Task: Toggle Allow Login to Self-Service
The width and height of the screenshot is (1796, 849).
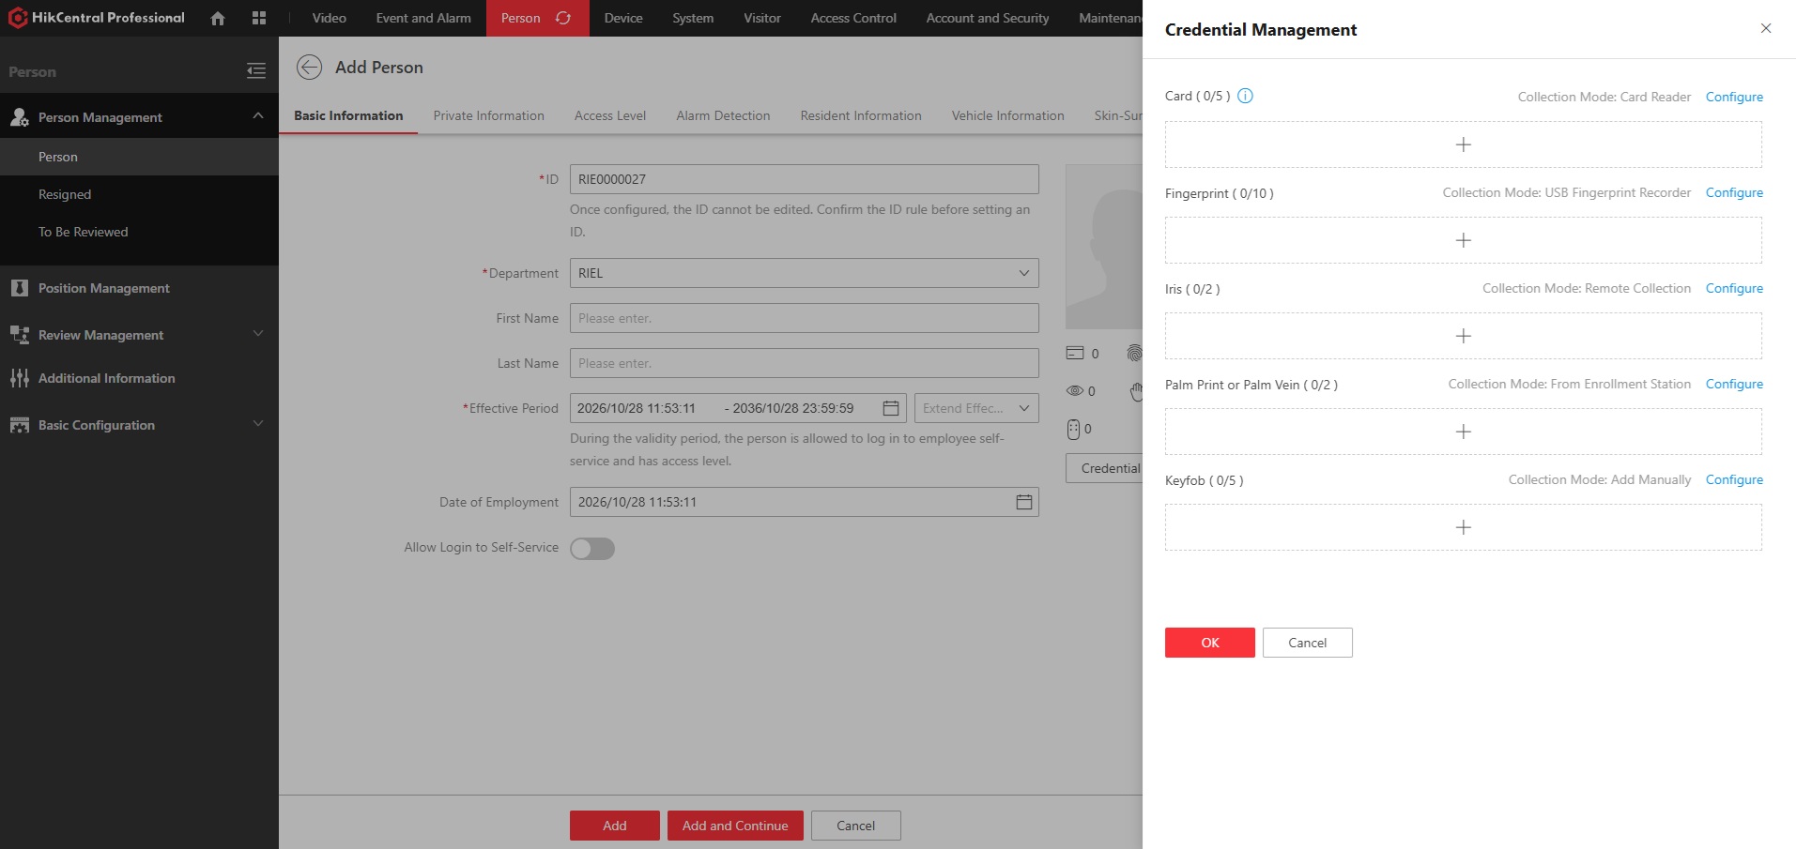Action: (x=592, y=548)
